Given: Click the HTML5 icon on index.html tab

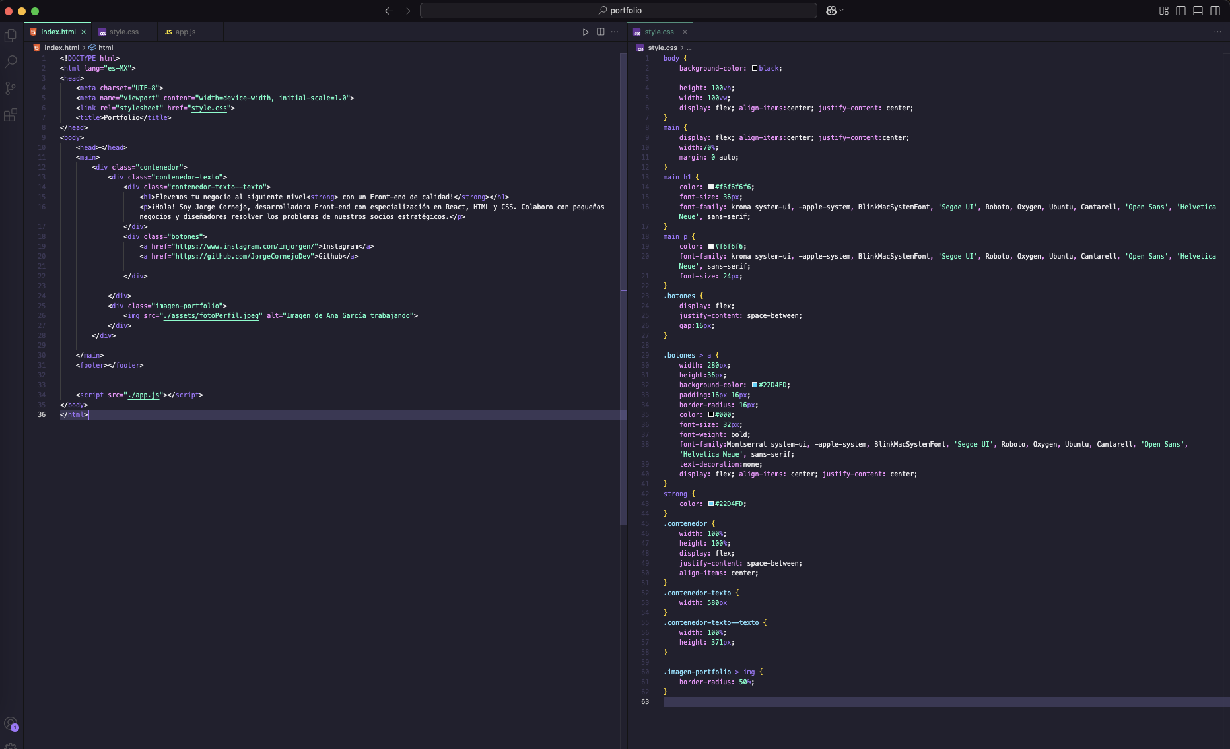Looking at the screenshot, I should pyautogui.click(x=34, y=32).
